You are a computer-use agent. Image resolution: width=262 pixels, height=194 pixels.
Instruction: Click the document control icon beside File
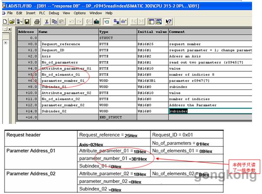point(3,13)
